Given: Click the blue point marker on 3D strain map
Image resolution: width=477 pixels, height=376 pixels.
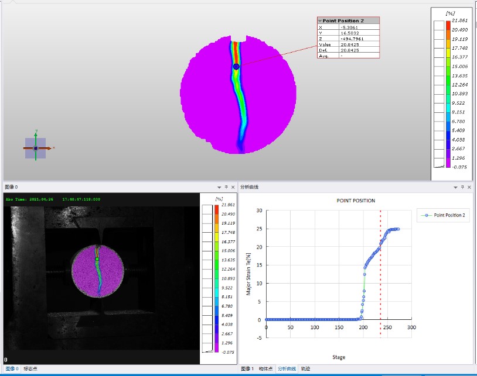Looking at the screenshot, I should [x=236, y=67].
